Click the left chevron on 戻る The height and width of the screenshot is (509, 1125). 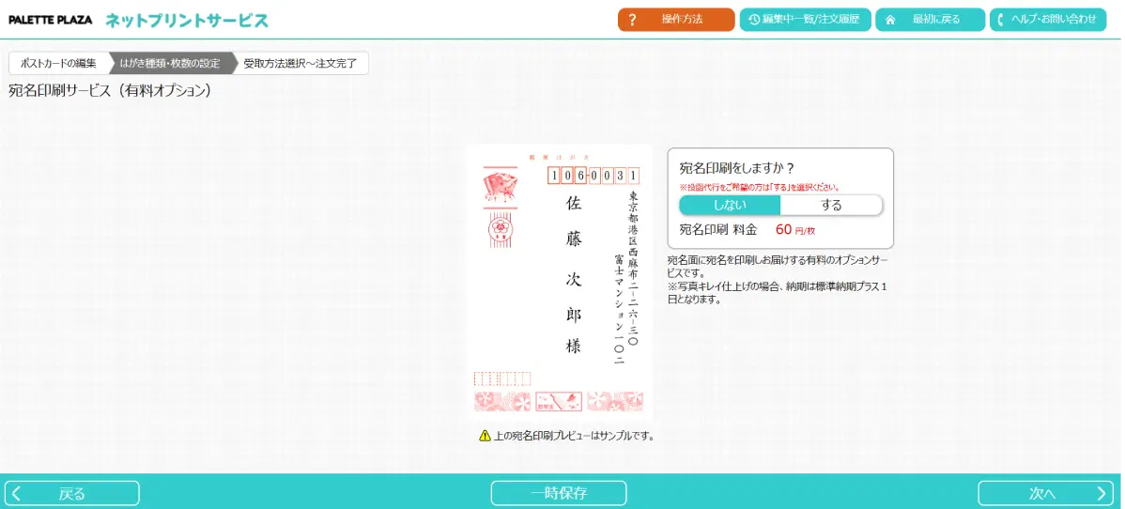coord(17,493)
